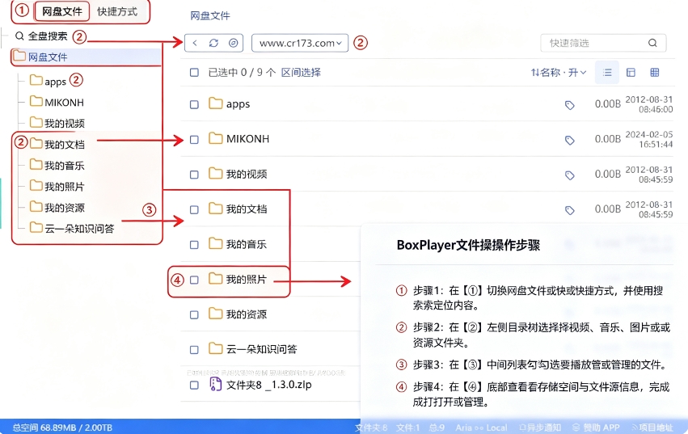
Task: Open the www.cr173.com path dropdown
Action: click(x=300, y=43)
